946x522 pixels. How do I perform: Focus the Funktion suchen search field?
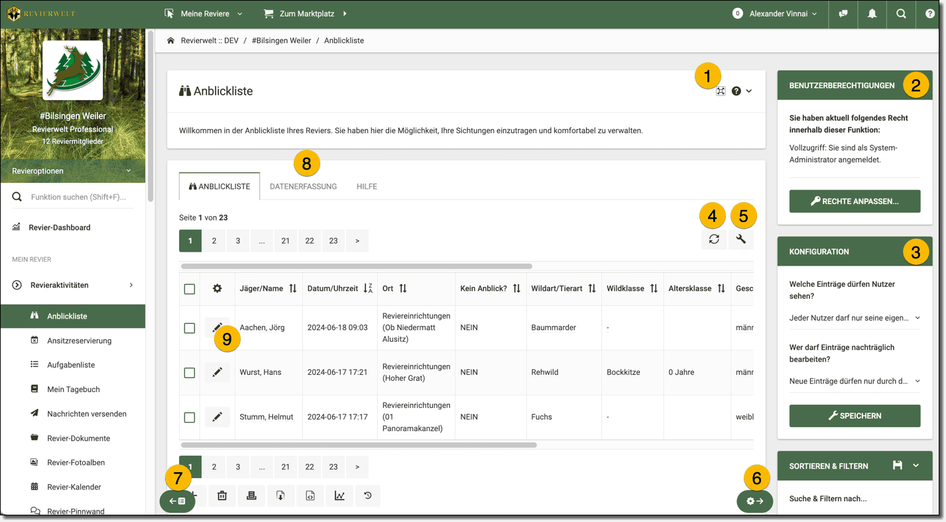(78, 197)
